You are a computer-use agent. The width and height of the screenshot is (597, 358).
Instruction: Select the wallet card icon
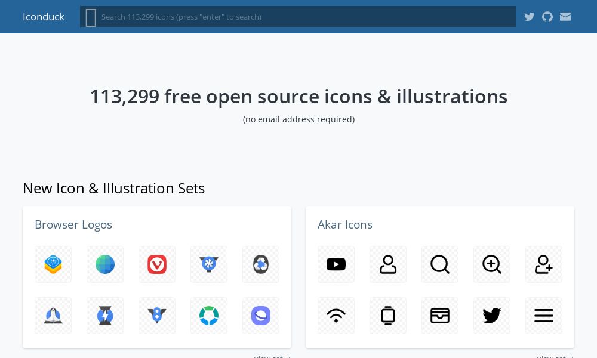tap(440, 316)
